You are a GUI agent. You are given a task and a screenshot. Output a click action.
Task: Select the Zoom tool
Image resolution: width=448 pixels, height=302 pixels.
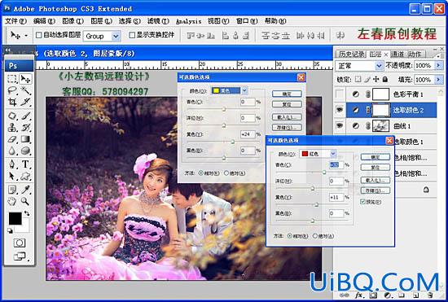pos(25,201)
